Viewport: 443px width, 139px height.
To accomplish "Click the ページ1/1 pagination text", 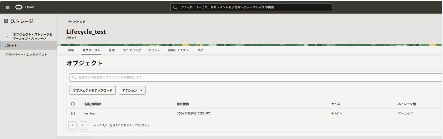I will coord(121,125).
